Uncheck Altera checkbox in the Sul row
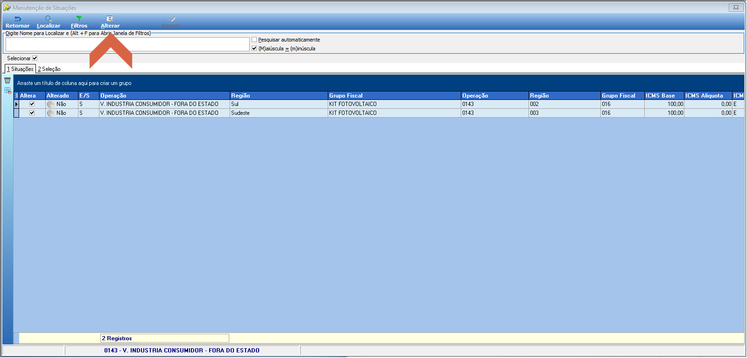Image resolution: width=747 pixels, height=358 pixels. point(32,104)
